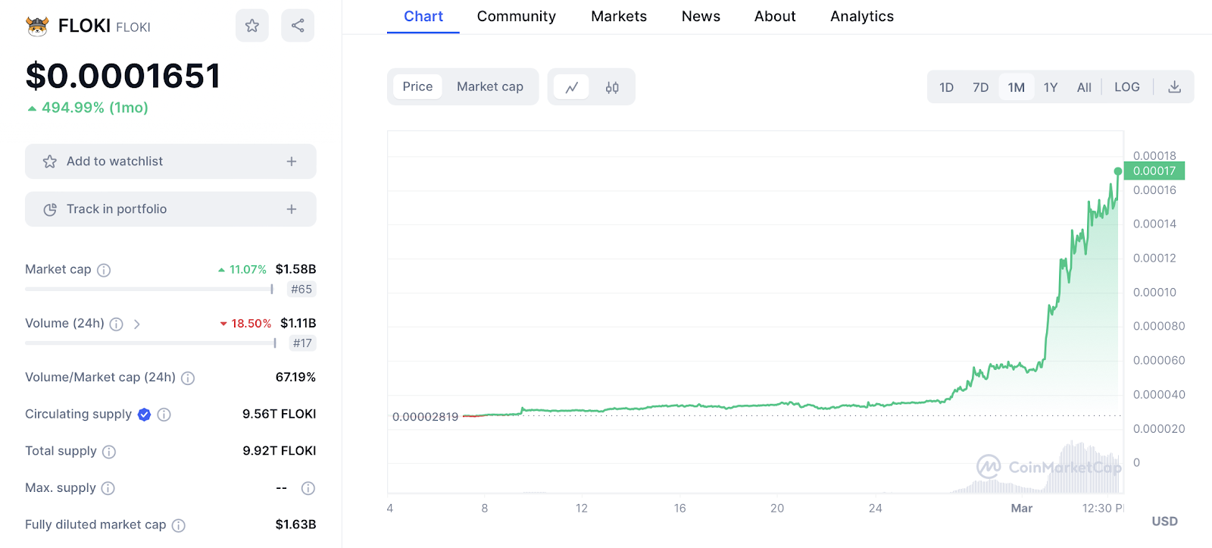The image size is (1212, 548).
Task: Click the 494.99% (1mo) change text
Action: [95, 108]
